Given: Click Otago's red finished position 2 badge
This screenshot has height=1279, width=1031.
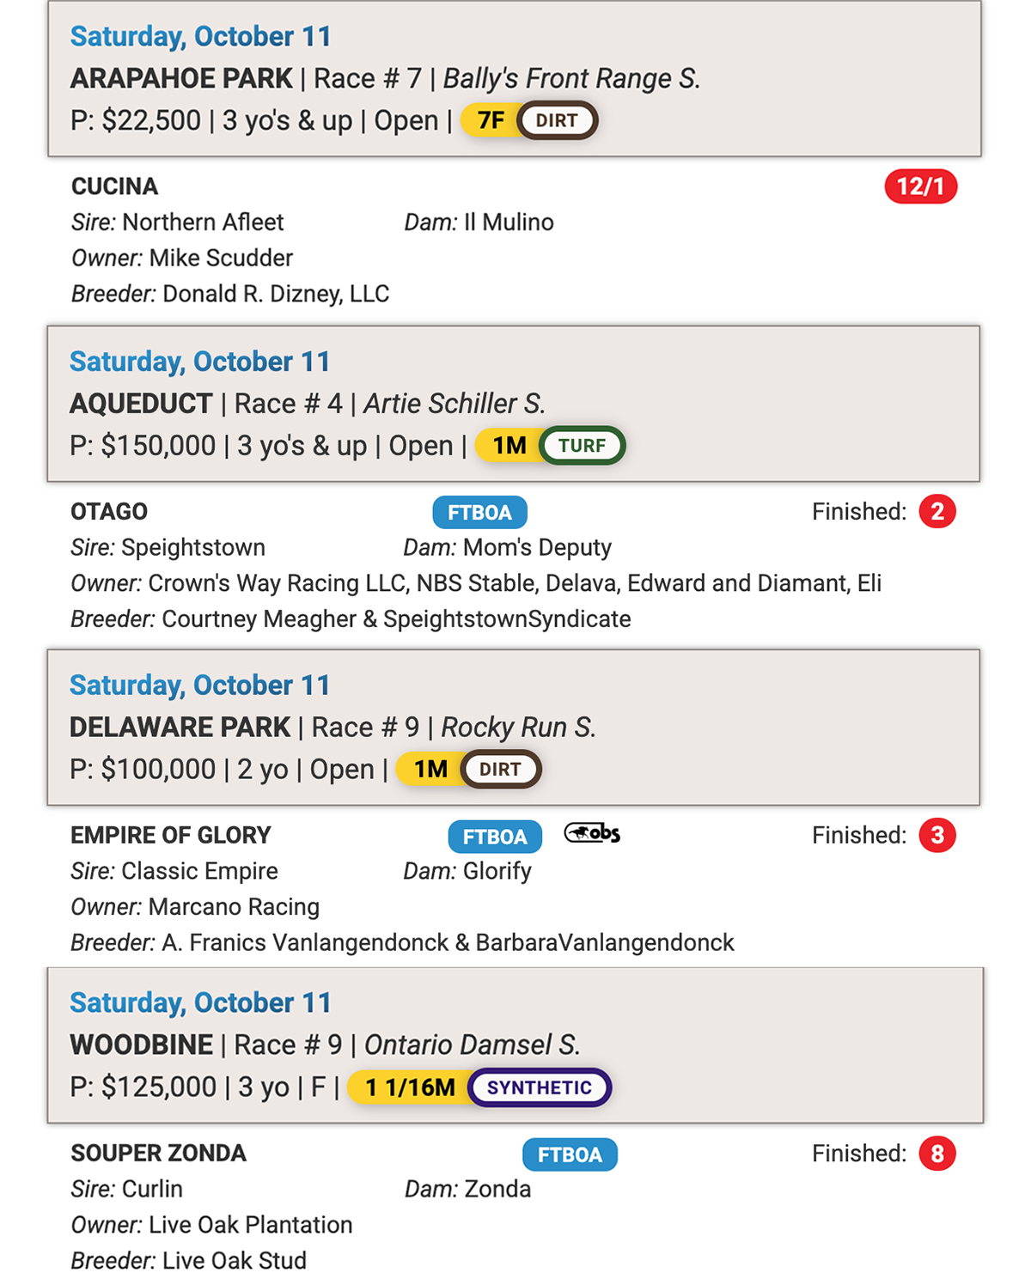Looking at the screenshot, I should pos(937,512).
